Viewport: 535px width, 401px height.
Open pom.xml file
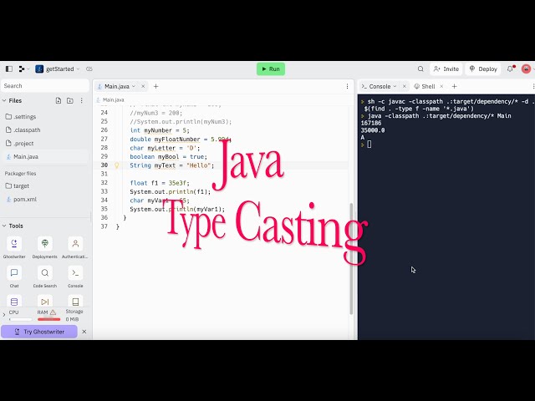pos(45,199)
